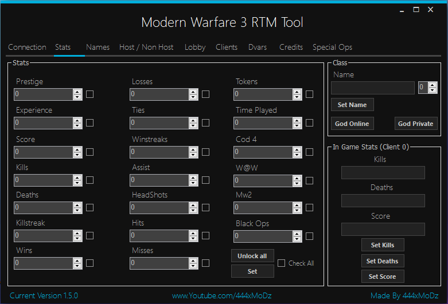Decrease the Hits spinner value
The image size is (448, 304).
(193, 238)
